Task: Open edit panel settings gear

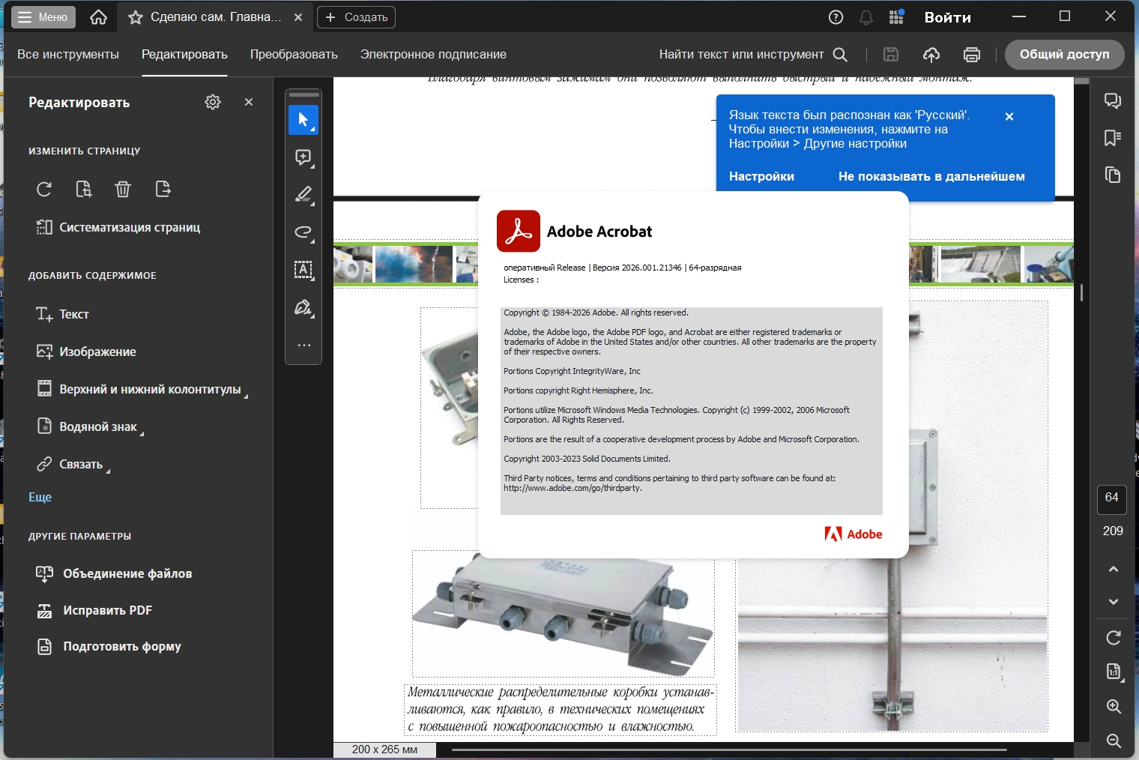Action: (213, 102)
